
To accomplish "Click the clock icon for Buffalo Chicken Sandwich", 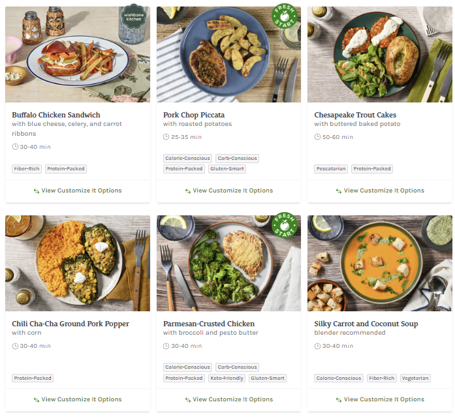I will click(15, 147).
